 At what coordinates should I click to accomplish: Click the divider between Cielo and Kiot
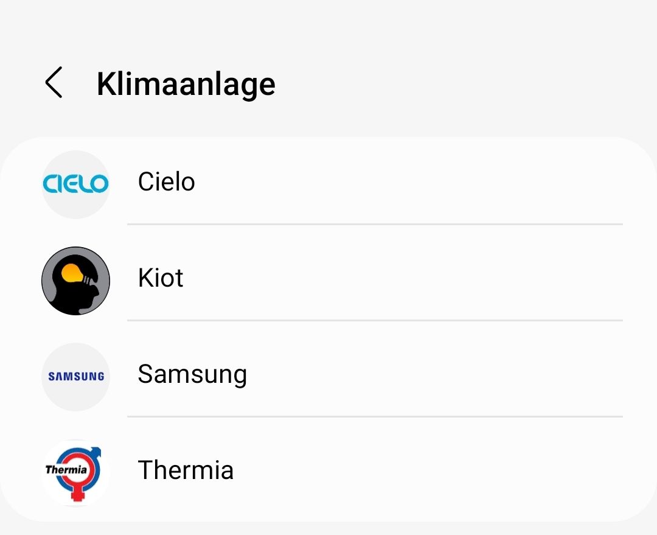375,225
